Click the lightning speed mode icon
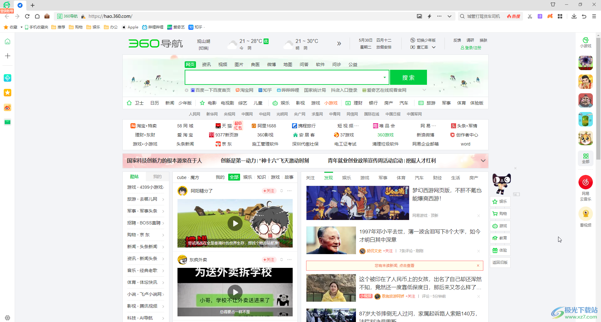This screenshot has height=322, width=601. coord(429,16)
